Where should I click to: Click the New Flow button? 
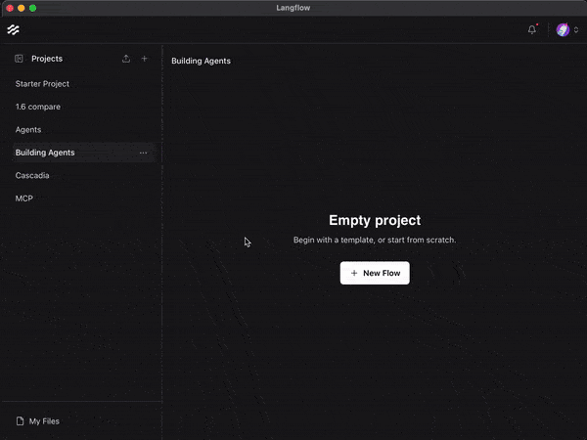click(x=375, y=273)
